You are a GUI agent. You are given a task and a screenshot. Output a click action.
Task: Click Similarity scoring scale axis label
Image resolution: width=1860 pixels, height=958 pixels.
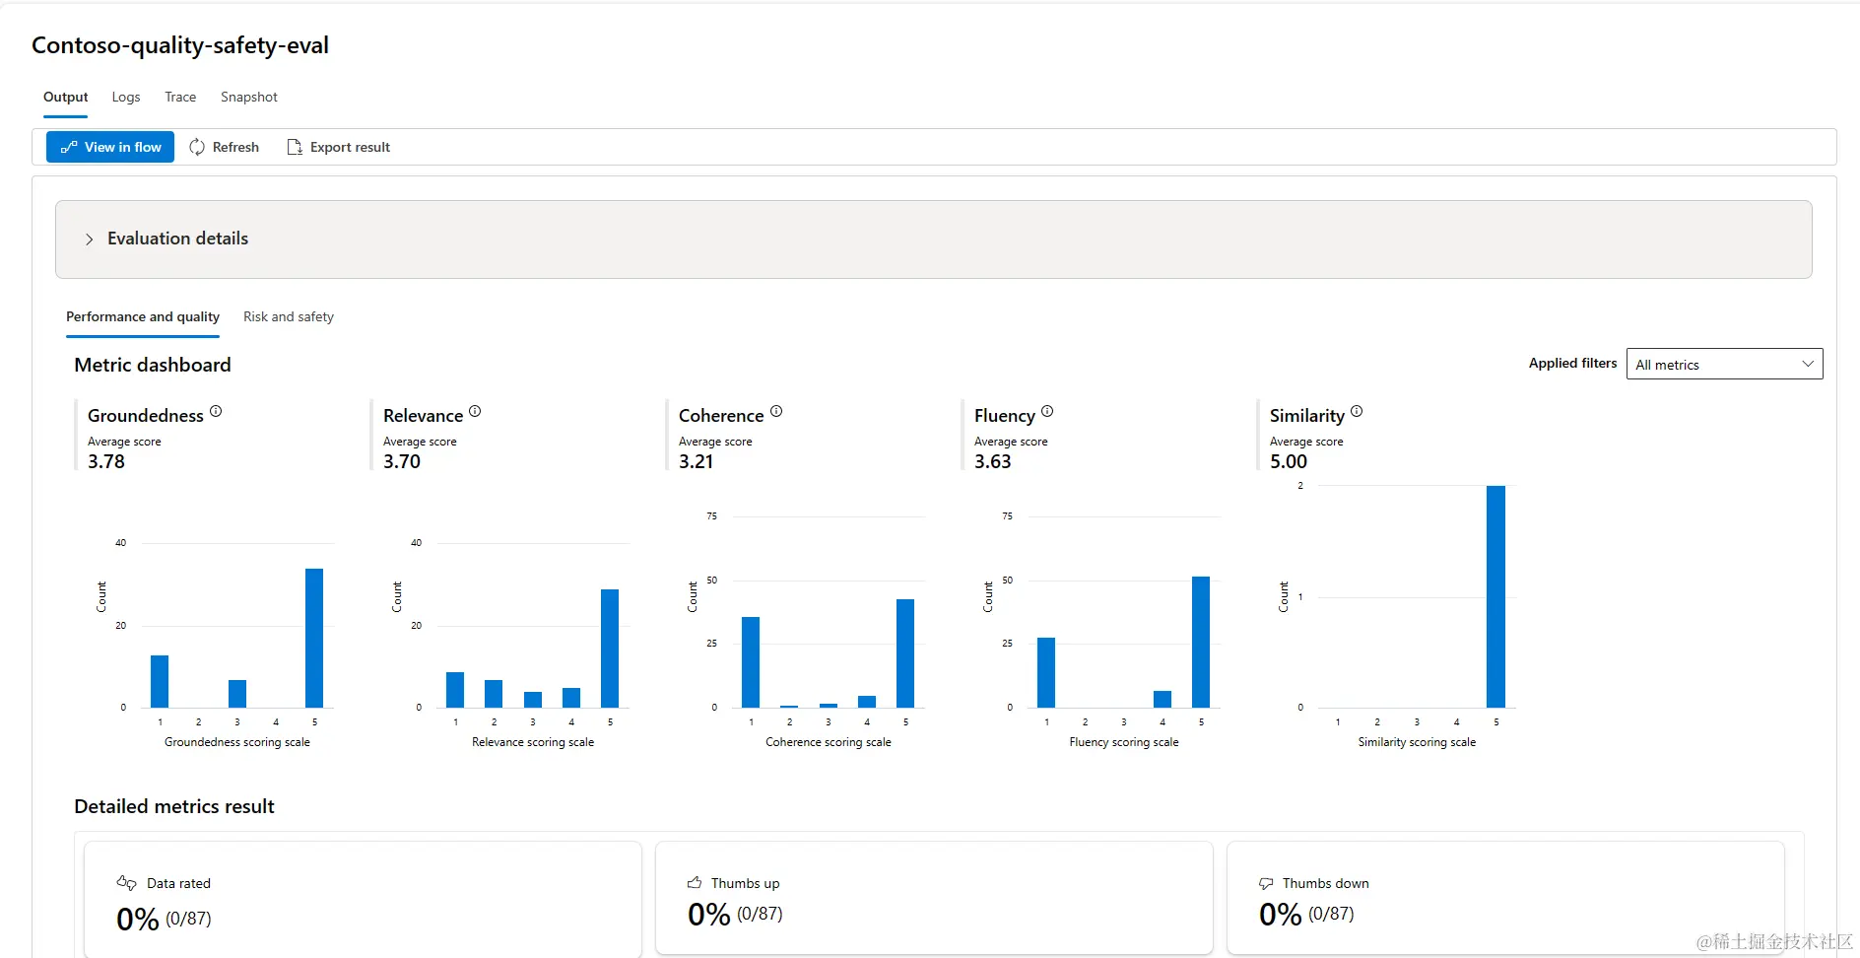click(1417, 742)
